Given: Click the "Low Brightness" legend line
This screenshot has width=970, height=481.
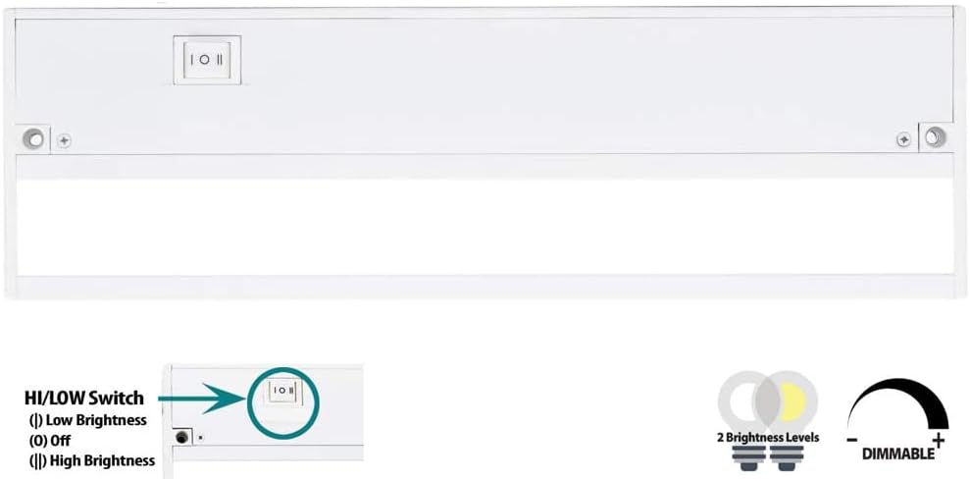Looking at the screenshot, I should (88, 420).
